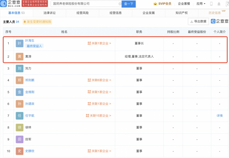Screen dimensions: 229x158
Task: Open 孙建政 profile link
Action: [30, 104]
